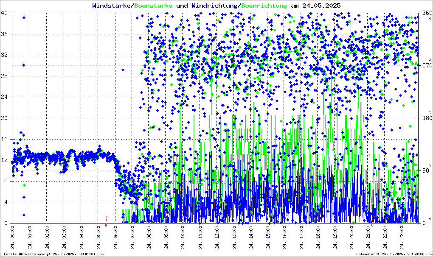Click the 'W' compass label near 270
This screenshot has width=433, height=257.
[430, 60]
